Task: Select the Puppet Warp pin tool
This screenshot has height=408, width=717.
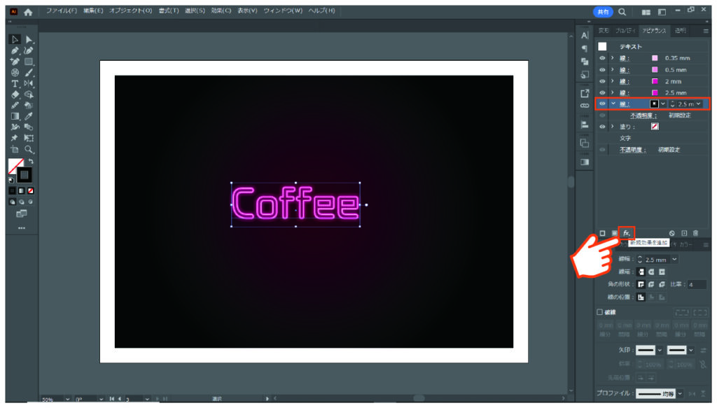Action: (x=15, y=138)
